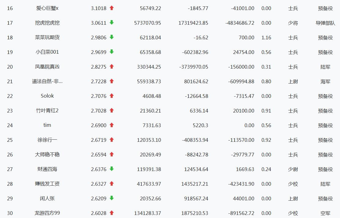Select rank number 25 row

(10, 140)
